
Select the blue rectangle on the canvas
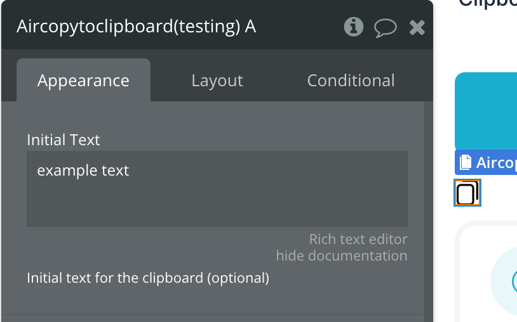(486, 111)
